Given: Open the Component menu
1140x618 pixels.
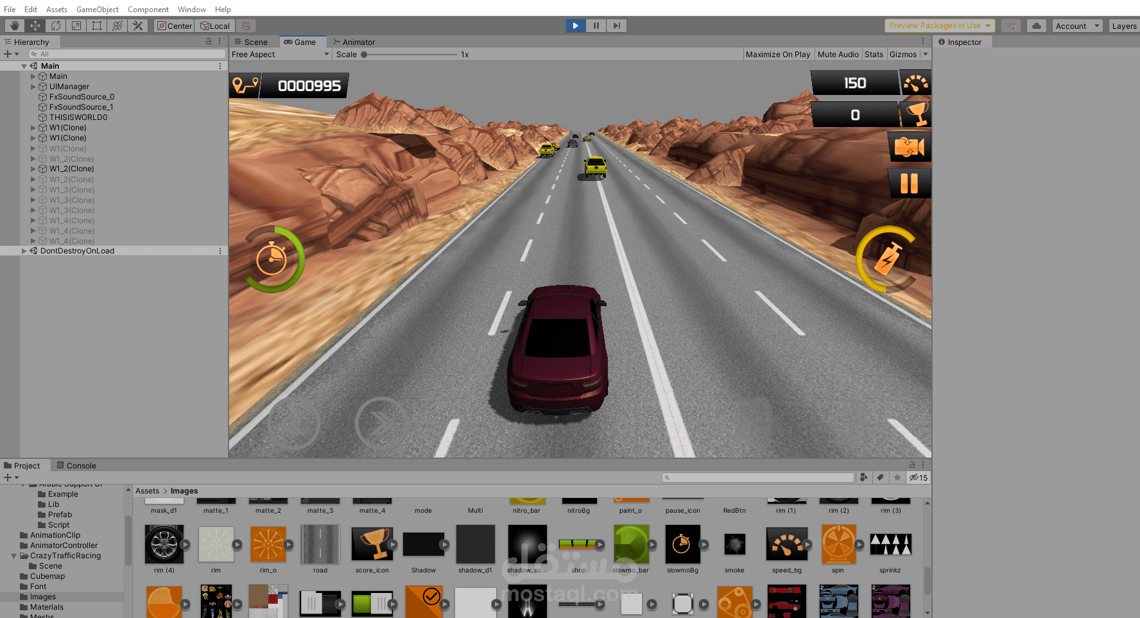Looking at the screenshot, I should 148,9.
